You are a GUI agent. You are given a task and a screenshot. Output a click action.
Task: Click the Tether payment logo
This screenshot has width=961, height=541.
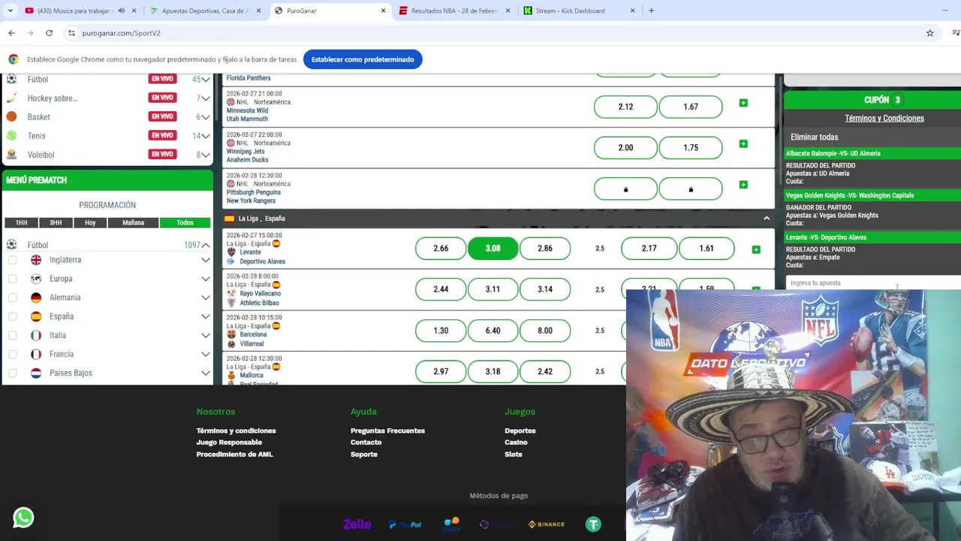coord(593,524)
